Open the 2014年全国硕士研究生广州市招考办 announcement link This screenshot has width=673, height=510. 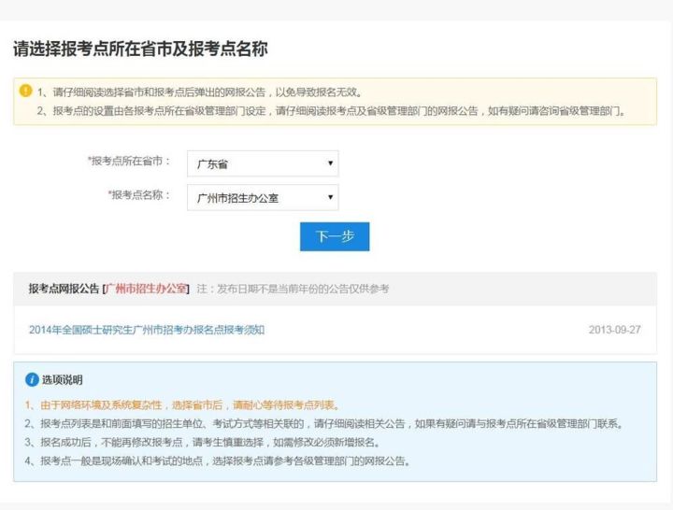(x=147, y=330)
